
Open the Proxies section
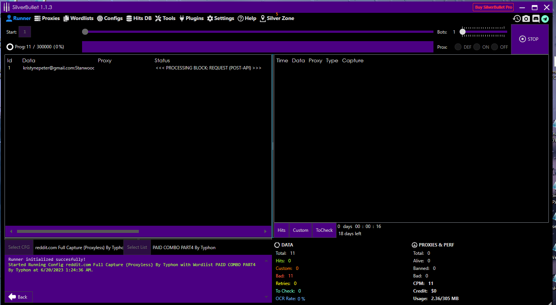click(47, 18)
